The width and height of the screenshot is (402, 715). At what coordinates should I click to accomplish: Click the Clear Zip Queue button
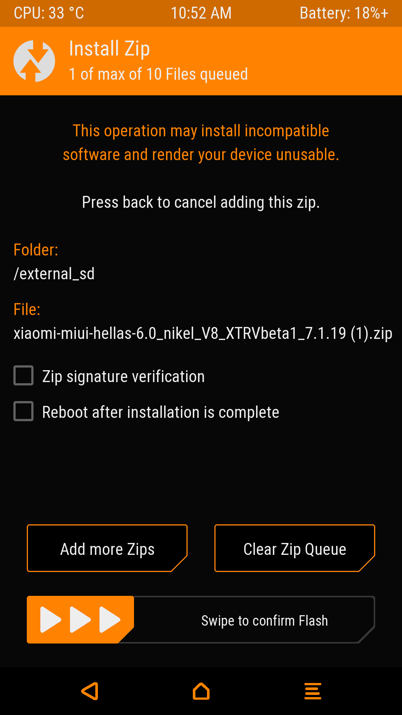[x=295, y=548]
